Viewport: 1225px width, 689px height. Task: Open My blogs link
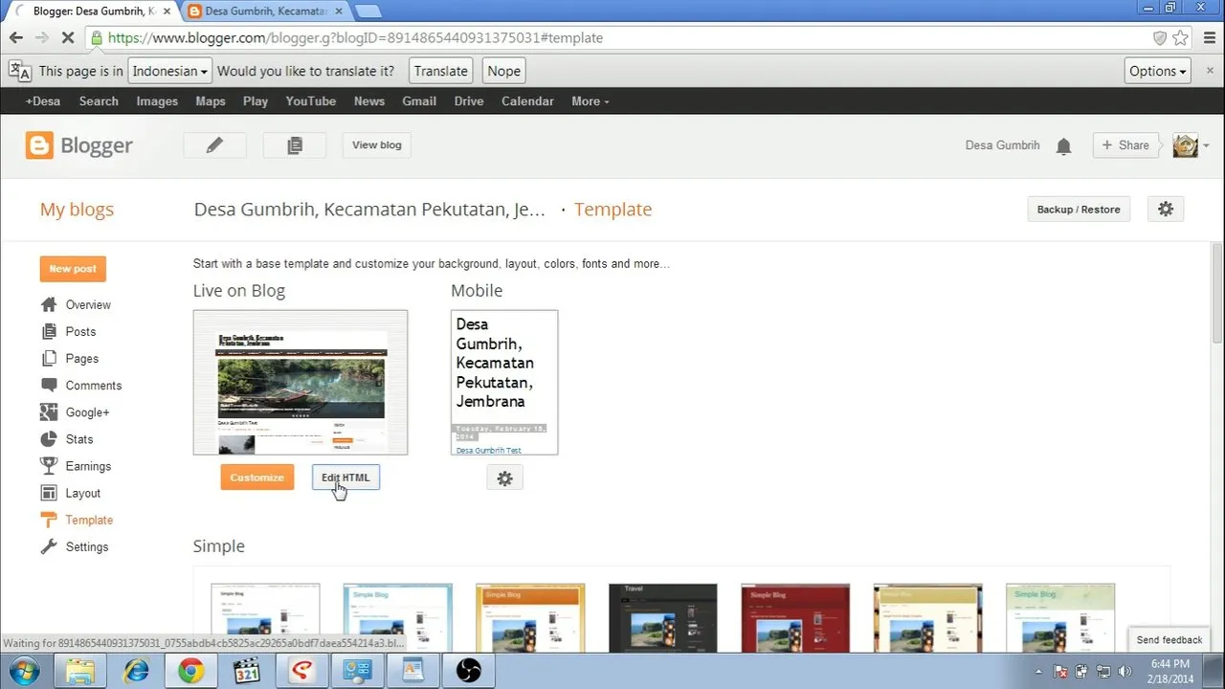(77, 210)
